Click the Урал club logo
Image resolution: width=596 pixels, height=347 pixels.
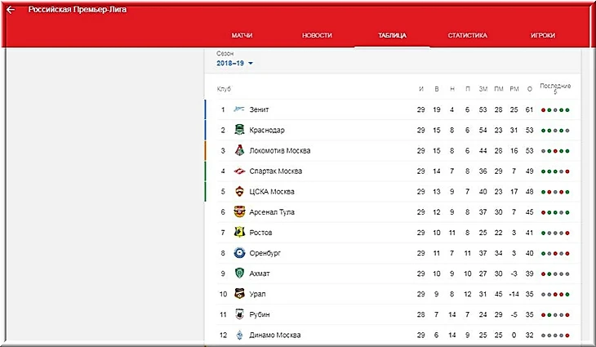(x=239, y=294)
